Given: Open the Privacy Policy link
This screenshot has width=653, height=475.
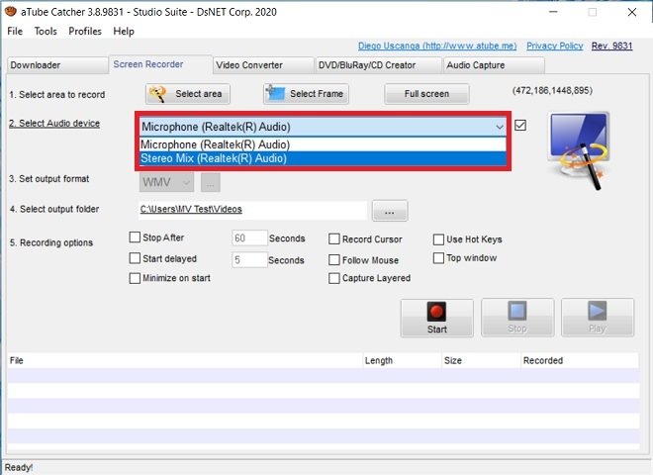Looking at the screenshot, I should (x=555, y=46).
